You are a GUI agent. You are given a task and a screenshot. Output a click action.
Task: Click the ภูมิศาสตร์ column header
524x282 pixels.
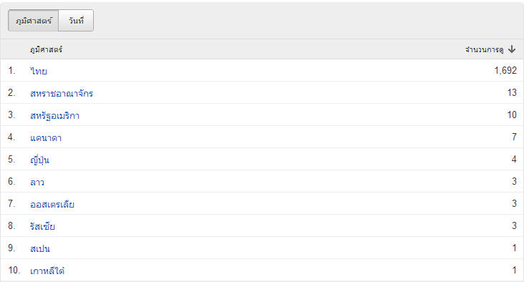coord(46,50)
